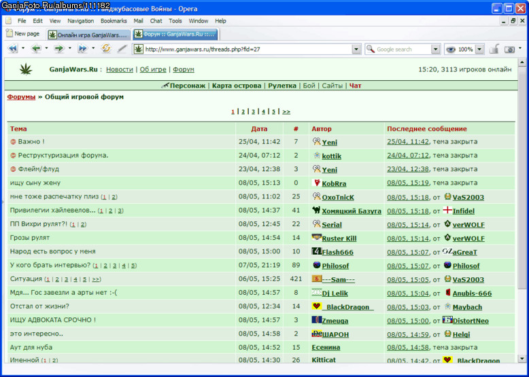Viewport: 529px width, 377px height.
Task: Click the red clan icon next to KobRra
Action: click(x=316, y=183)
